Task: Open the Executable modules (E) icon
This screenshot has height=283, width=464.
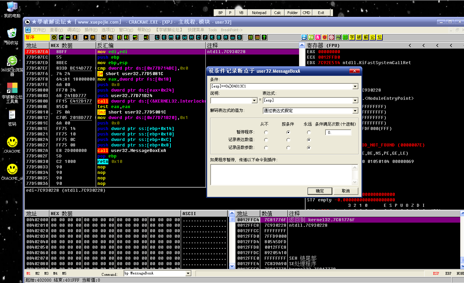Action: pyautogui.click(x=164, y=37)
